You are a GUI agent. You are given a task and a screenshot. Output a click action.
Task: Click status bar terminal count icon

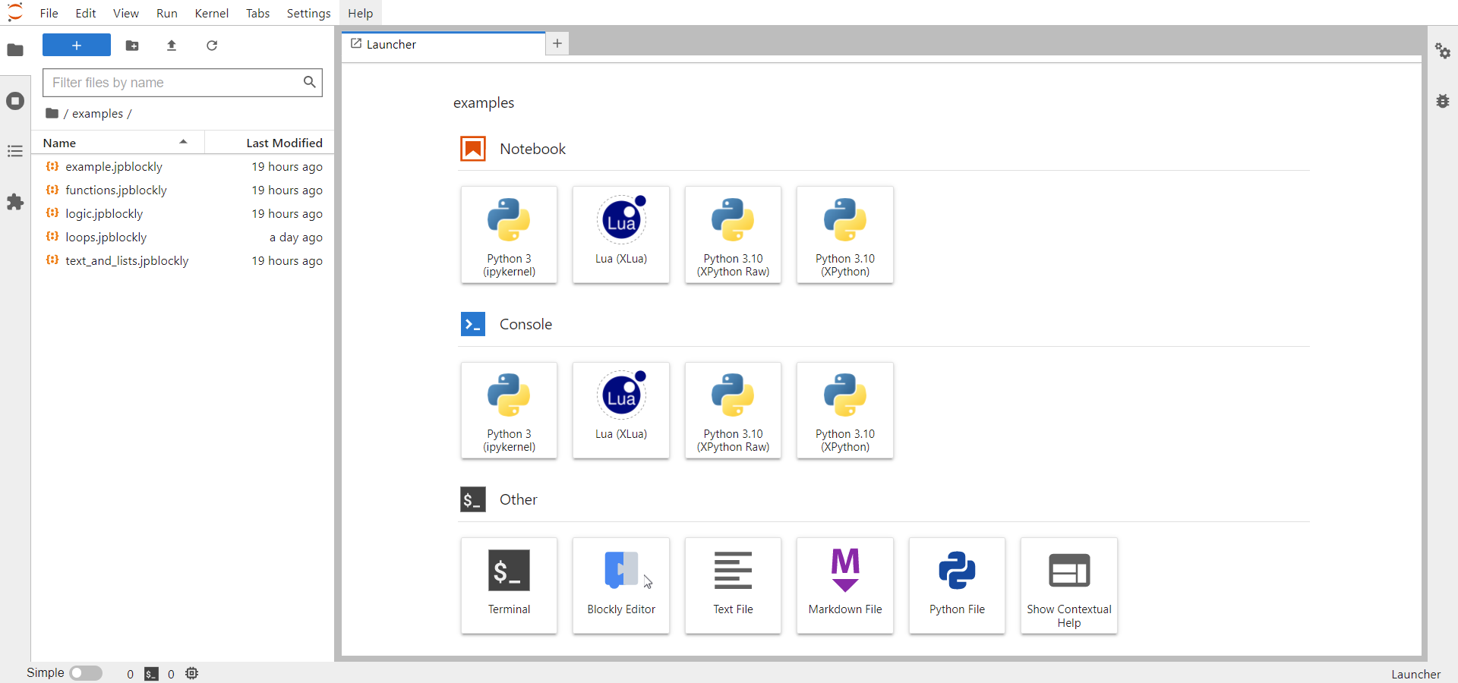[151, 674]
